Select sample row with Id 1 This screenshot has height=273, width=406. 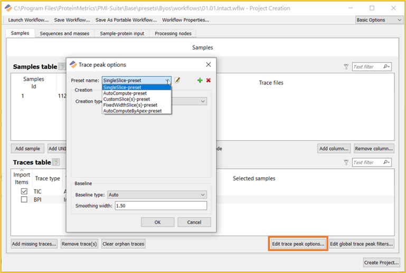pyautogui.click(x=23, y=96)
